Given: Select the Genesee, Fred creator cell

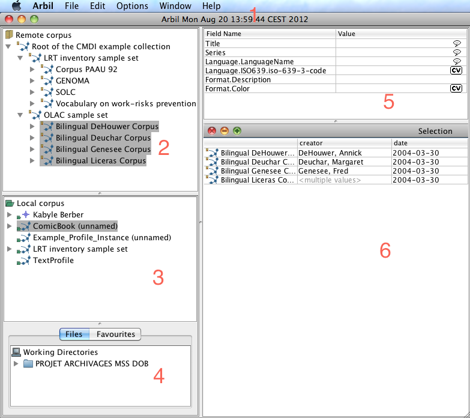Looking at the screenshot, I should coord(344,171).
